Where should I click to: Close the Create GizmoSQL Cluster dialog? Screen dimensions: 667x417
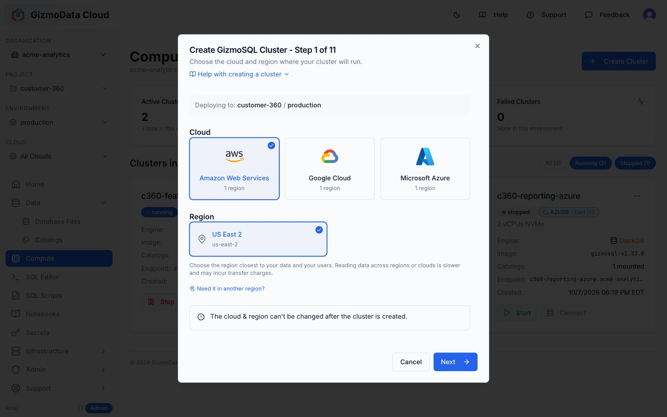pyautogui.click(x=477, y=46)
